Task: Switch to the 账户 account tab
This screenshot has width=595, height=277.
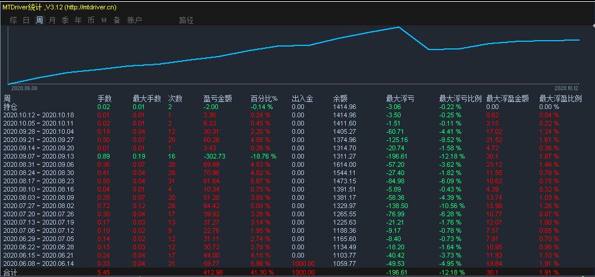Action: coord(134,21)
